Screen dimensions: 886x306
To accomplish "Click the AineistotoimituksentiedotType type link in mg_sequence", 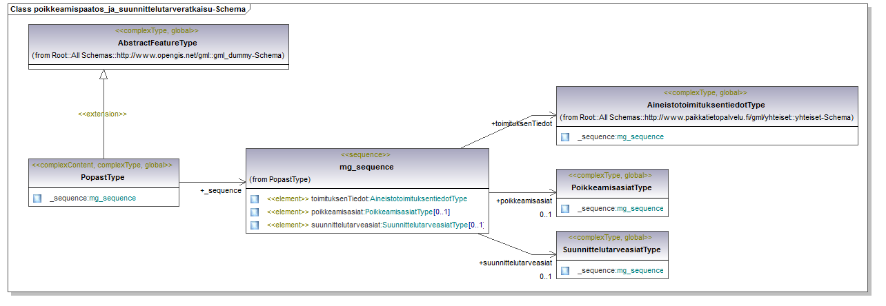I will click(x=418, y=198).
